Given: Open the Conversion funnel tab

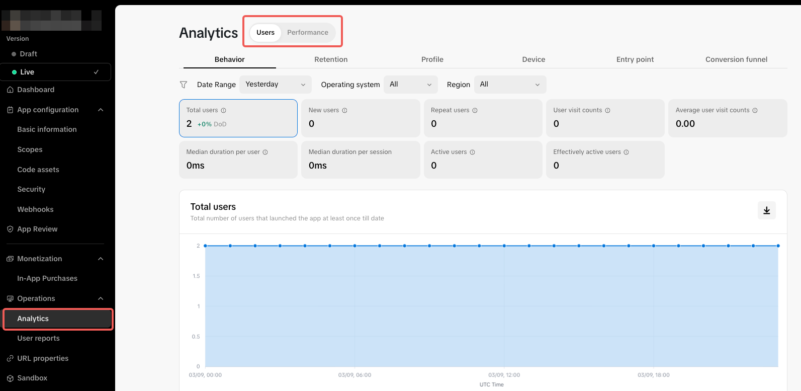Looking at the screenshot, I should coord(736,59).
